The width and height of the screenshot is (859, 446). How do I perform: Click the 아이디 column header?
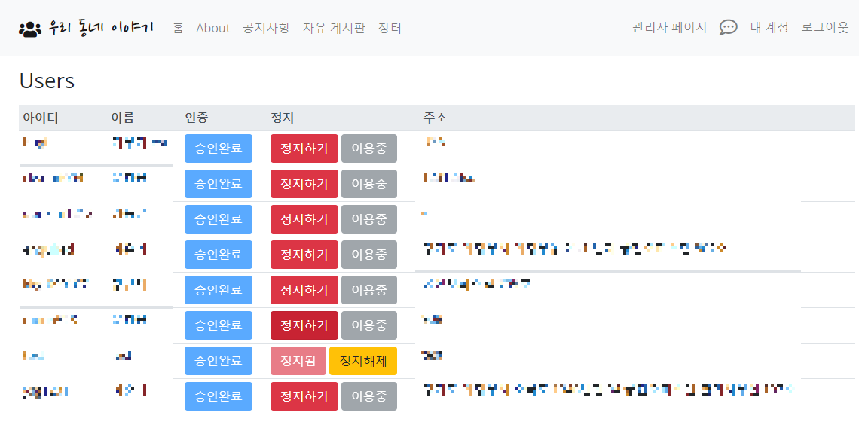[39, 117]
